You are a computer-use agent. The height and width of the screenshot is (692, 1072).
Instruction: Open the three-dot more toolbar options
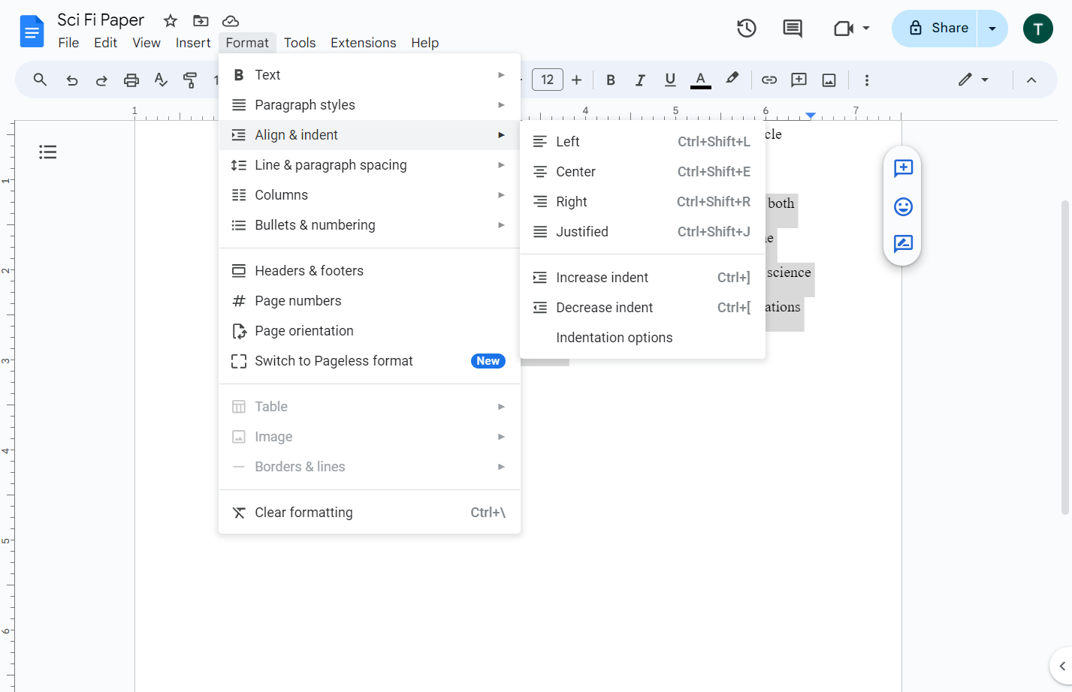(867, 80)
